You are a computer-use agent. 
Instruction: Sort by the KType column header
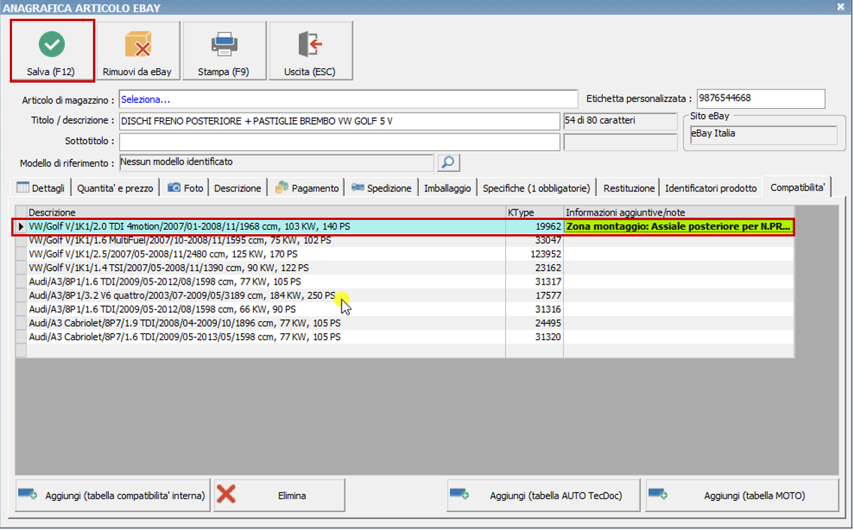tap(534, 212)
